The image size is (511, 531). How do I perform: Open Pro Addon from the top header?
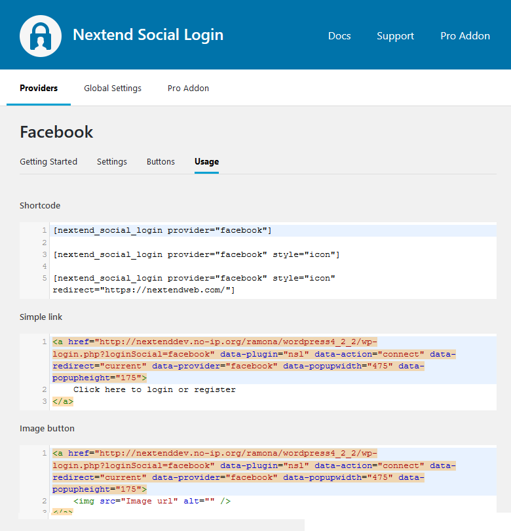(x=465, y=36)
